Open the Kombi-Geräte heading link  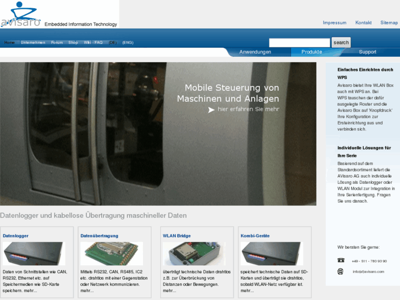pyautogui.click(x=255, y=236)
